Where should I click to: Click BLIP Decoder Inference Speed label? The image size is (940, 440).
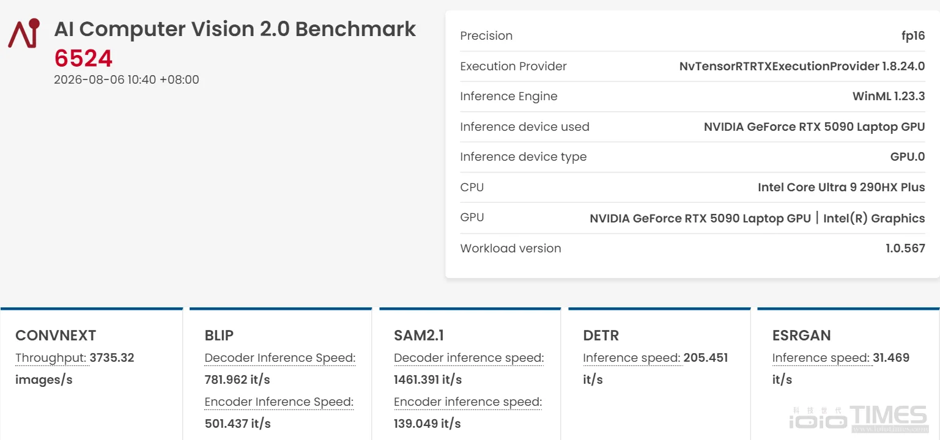[280, 358]
